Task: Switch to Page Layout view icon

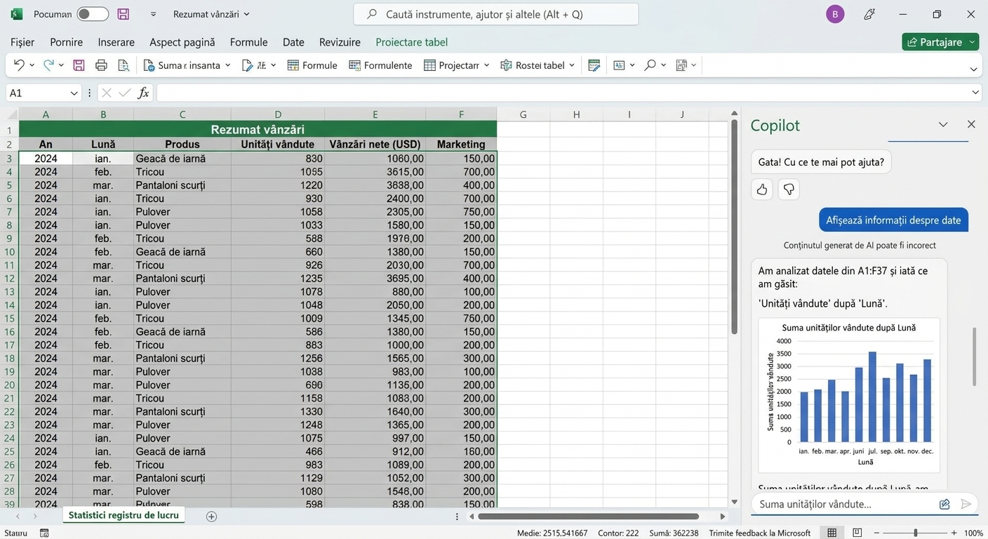Action: click(857, 533)
